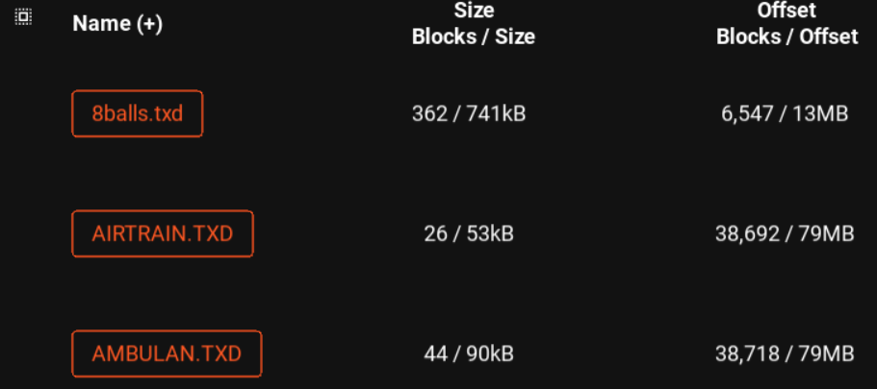Click the 44 blocks value for AMBULAN.TXD
Image resolution: width=877 pixels, height=389 pixels.
pyautogui.click(x=436, y=353)
